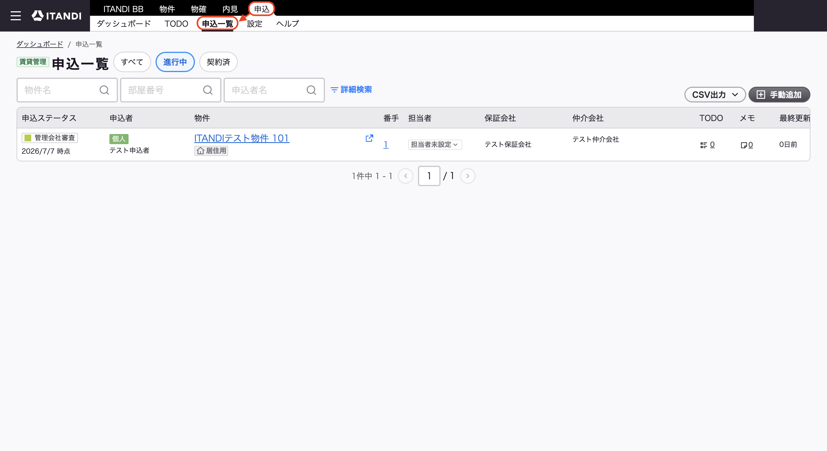Screen dimensions: 827x451
Task: Switch to 設定 tab
Action: click(x=255, y=24)
